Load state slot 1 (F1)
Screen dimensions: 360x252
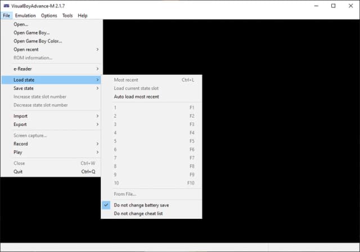151,107
